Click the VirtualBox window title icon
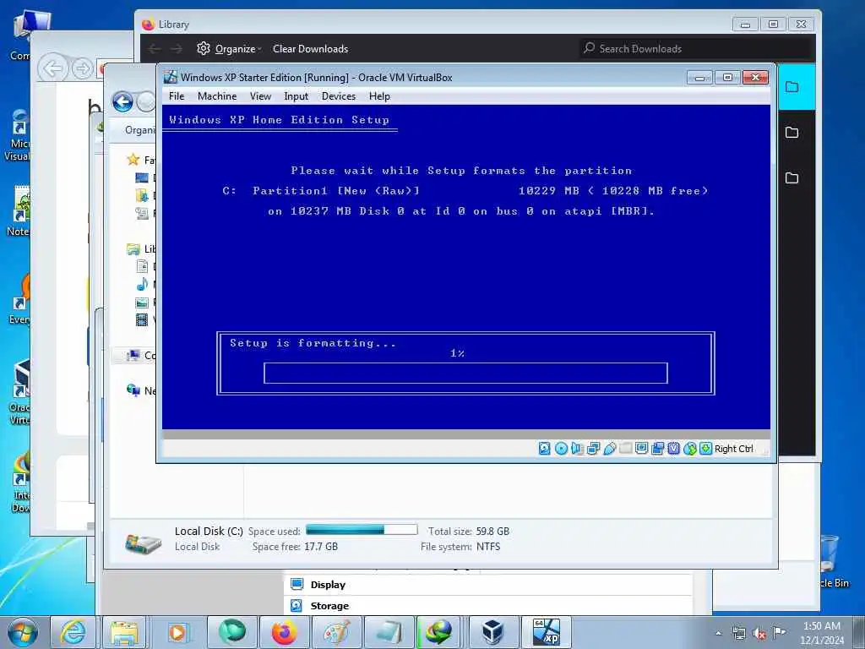The width and height of the screenshot is (865, 649). [171, 77]
